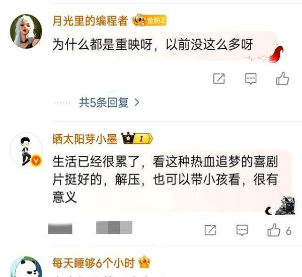Open 月光里的编程者's avatar profile
This screenshot has height=277, width=302.
coord(26,31)
